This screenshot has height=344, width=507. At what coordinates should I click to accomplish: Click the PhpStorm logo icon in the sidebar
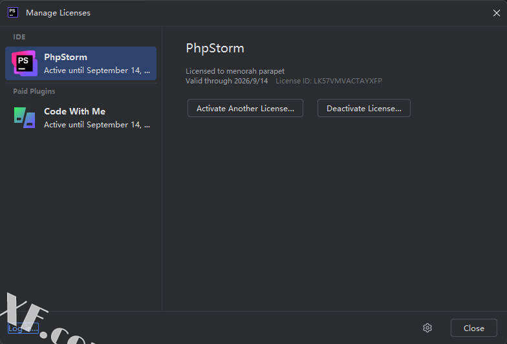pos(25,63)
